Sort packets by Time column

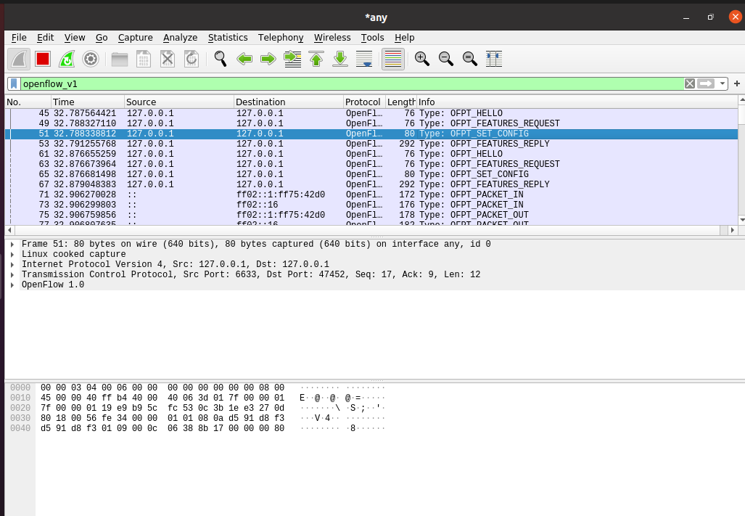[88, 102]
